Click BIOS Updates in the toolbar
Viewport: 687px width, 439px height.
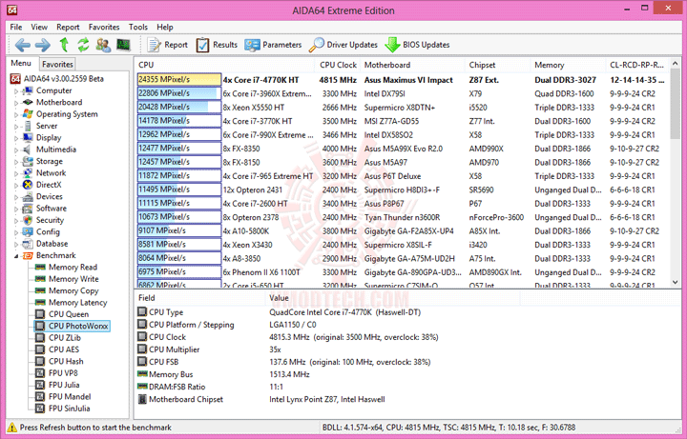(417, 45)
